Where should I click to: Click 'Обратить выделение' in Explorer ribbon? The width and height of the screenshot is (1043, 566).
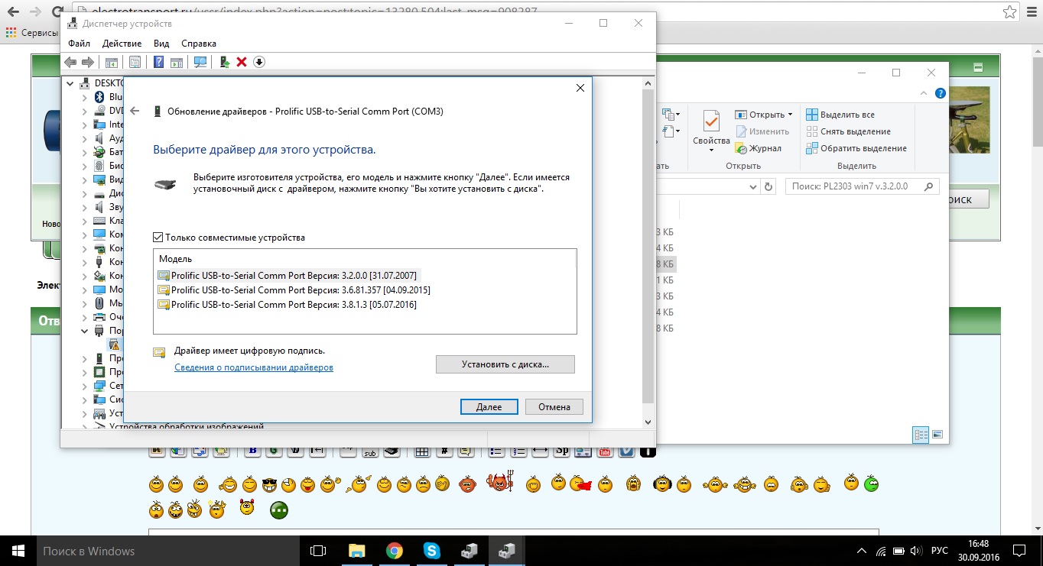point(856,148)
